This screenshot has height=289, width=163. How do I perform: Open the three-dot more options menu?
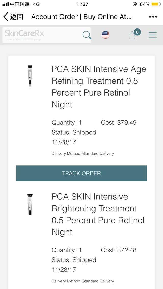[x=153, y=17]
